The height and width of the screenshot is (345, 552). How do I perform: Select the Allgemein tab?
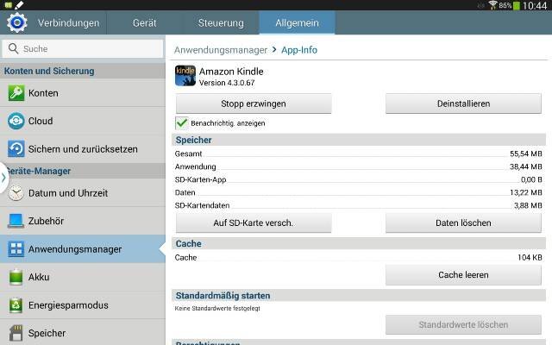pos(297,23)
